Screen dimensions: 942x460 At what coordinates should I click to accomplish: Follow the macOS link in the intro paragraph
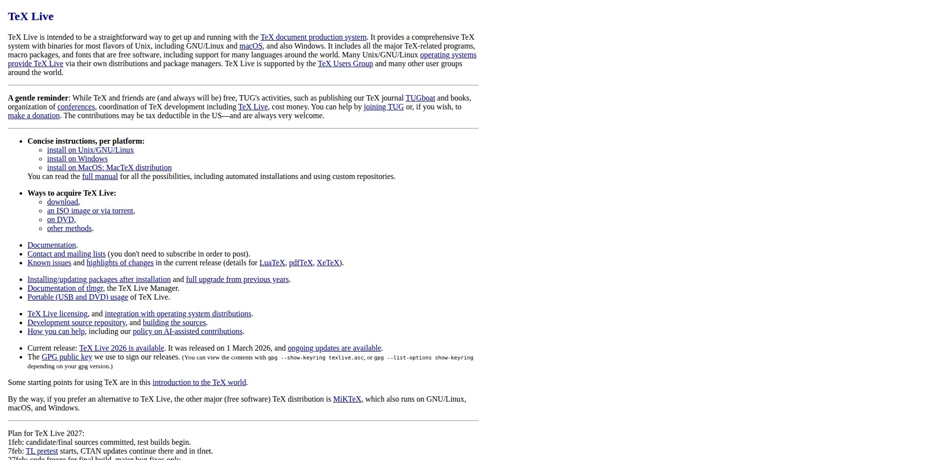tap(251, 46)
